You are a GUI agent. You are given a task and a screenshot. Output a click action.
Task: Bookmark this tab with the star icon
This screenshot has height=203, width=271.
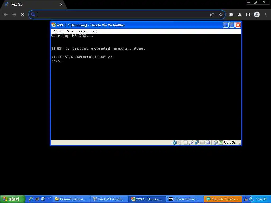click(220, 15)
